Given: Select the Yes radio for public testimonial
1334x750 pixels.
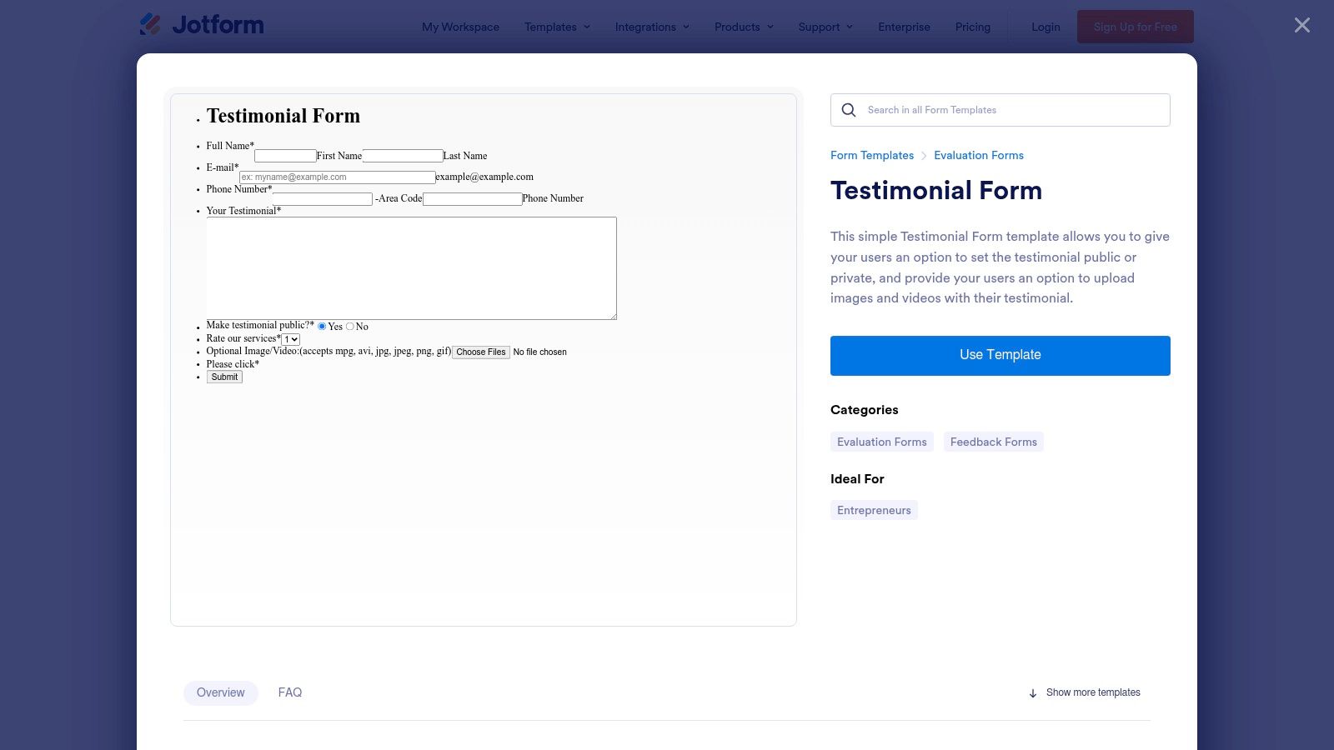Looking at the screenshot, I should [x=322, y=326].
